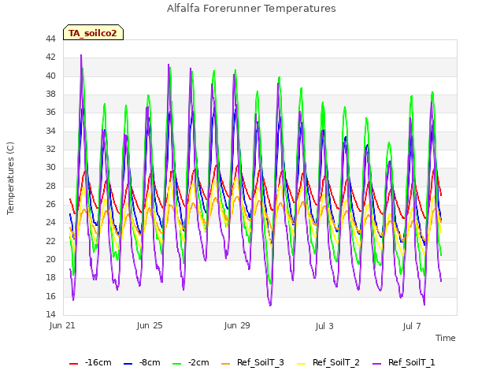Click the 40 y-axis tick label

(x=50, y=76)
